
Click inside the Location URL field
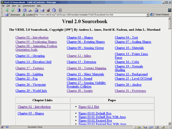(89, 14)
